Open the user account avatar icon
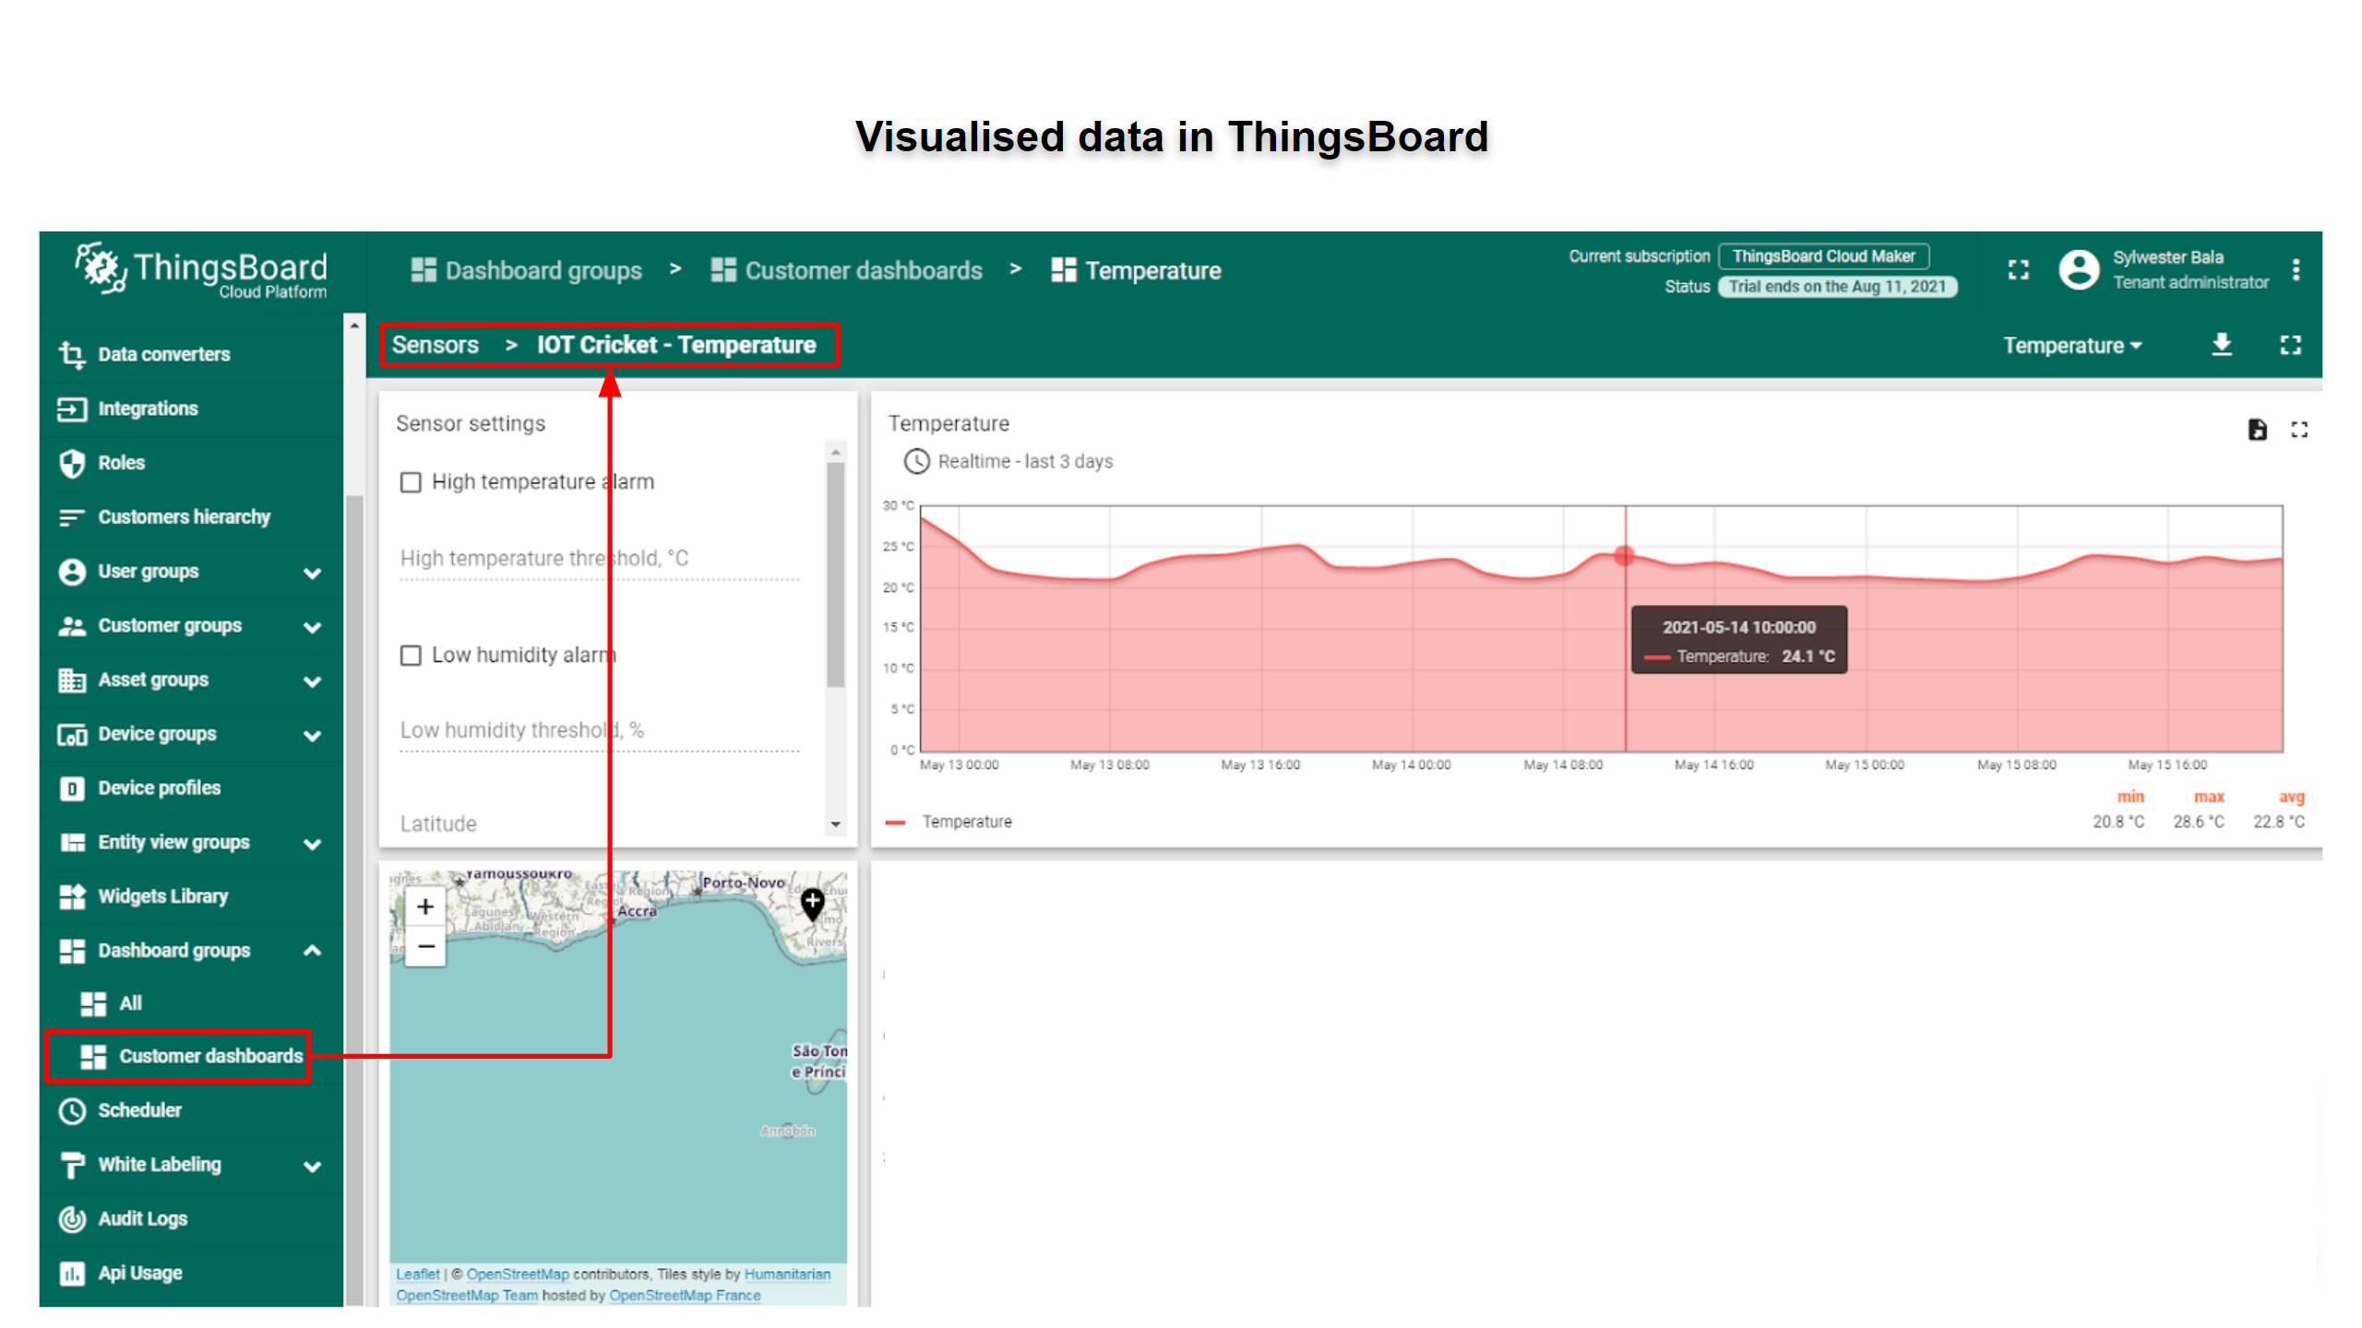The height and width of the screenshot is (1328, 2362). pyautogui.click(x=2079, y=270)
